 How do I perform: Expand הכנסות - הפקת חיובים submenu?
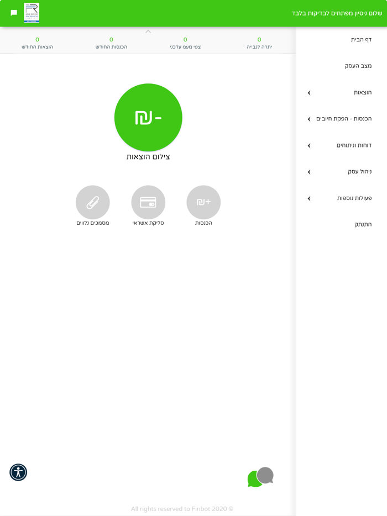(x=309, y=119)
